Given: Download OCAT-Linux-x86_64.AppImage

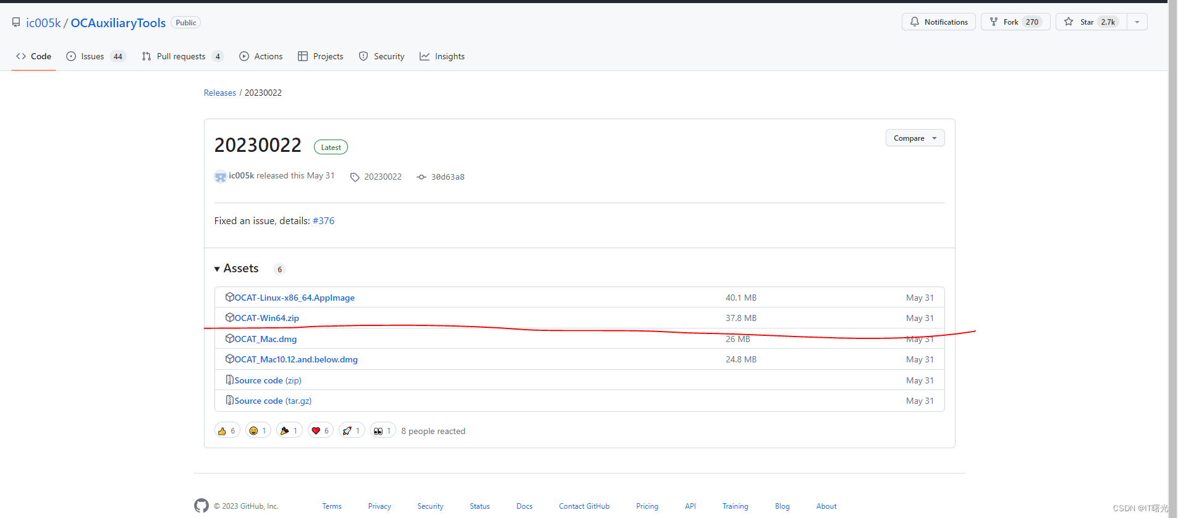Looking at the screenshot, I should [x=294, y=298].
